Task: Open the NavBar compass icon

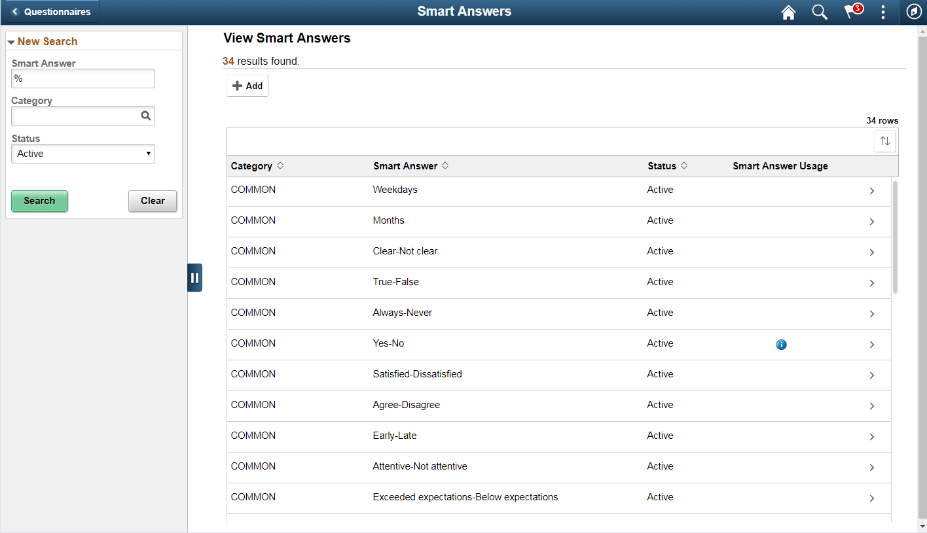Action: [x=914, y=12]
